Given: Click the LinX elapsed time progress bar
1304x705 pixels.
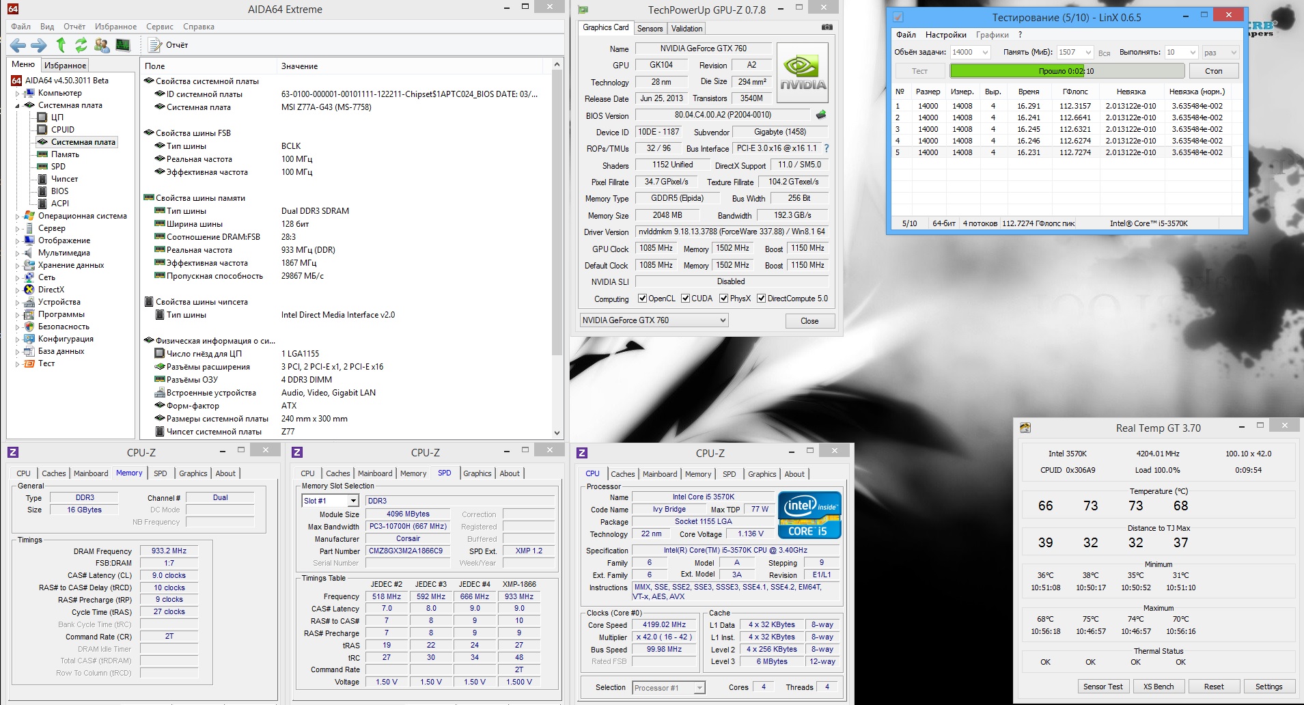Looking at the screenshot, I should coord(1067,71).
